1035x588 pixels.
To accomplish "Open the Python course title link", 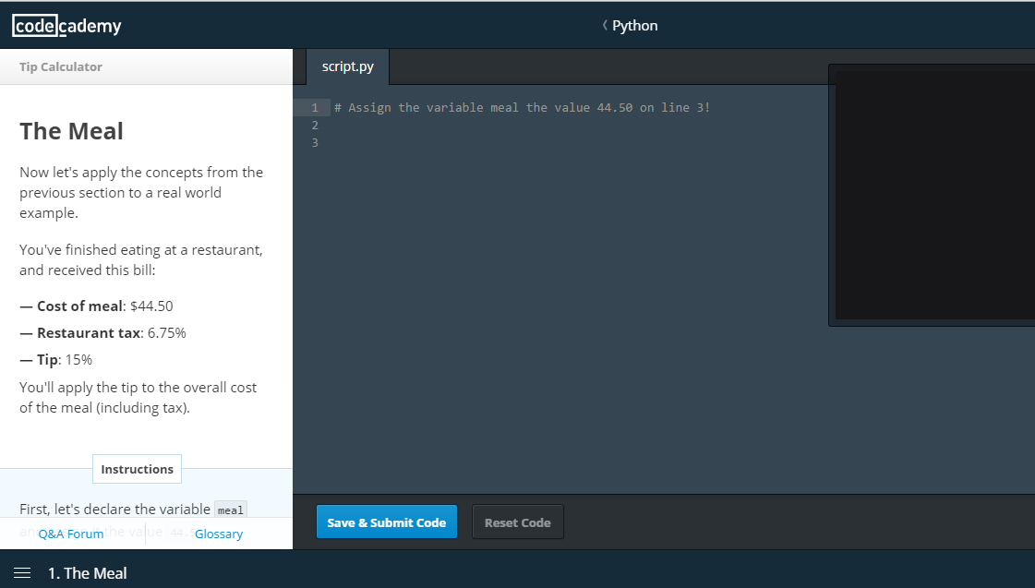I will [635, 25].
